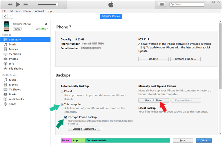Open the Account menu

[39, 11]
